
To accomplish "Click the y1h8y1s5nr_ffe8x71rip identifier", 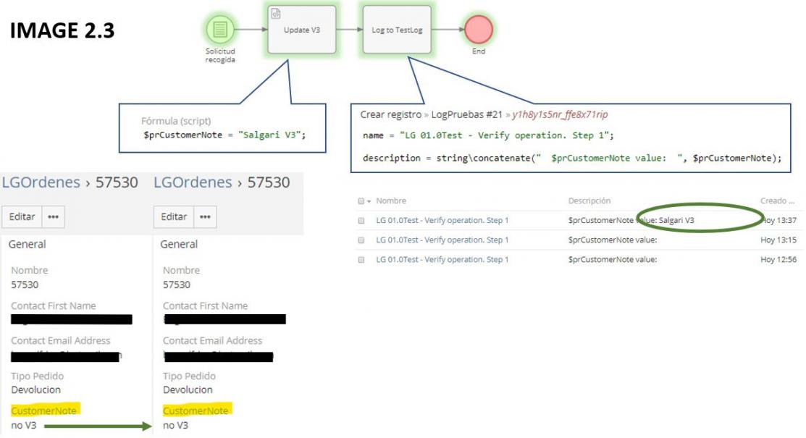I will 560,114.
